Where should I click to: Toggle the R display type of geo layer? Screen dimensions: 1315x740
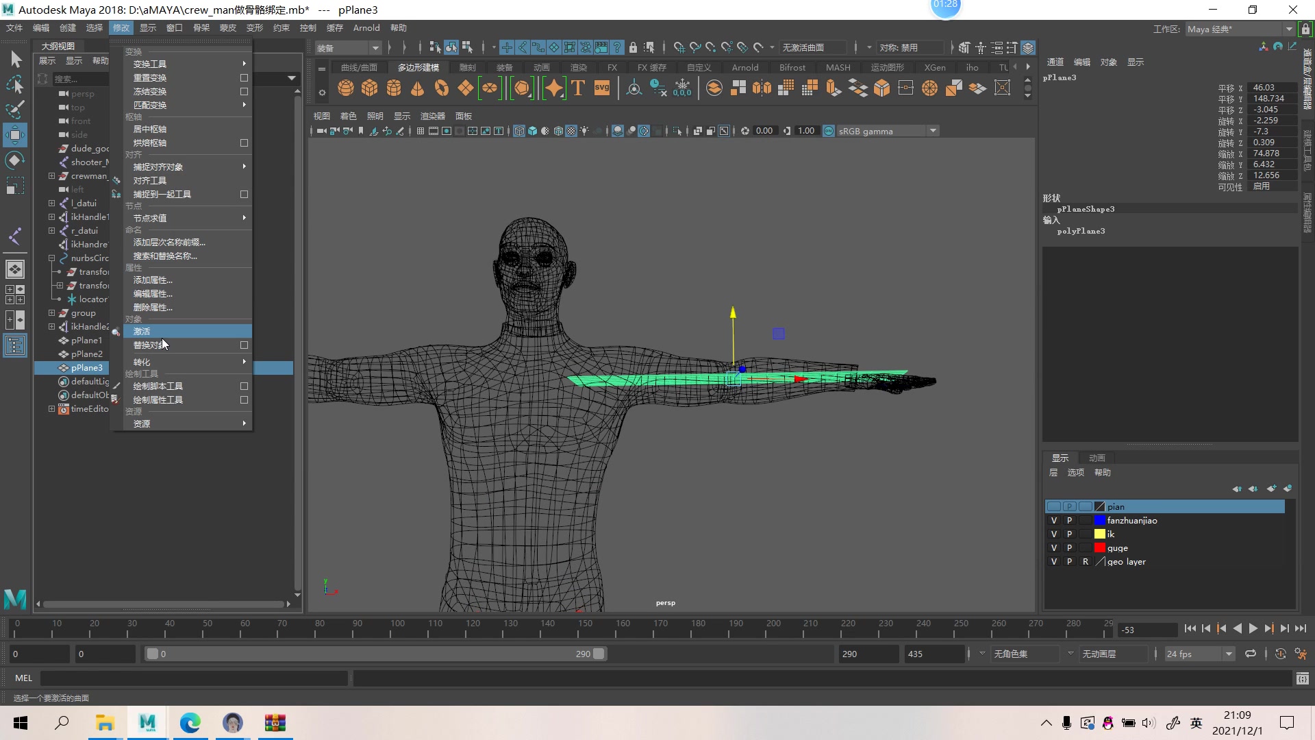click(1085, 562)
